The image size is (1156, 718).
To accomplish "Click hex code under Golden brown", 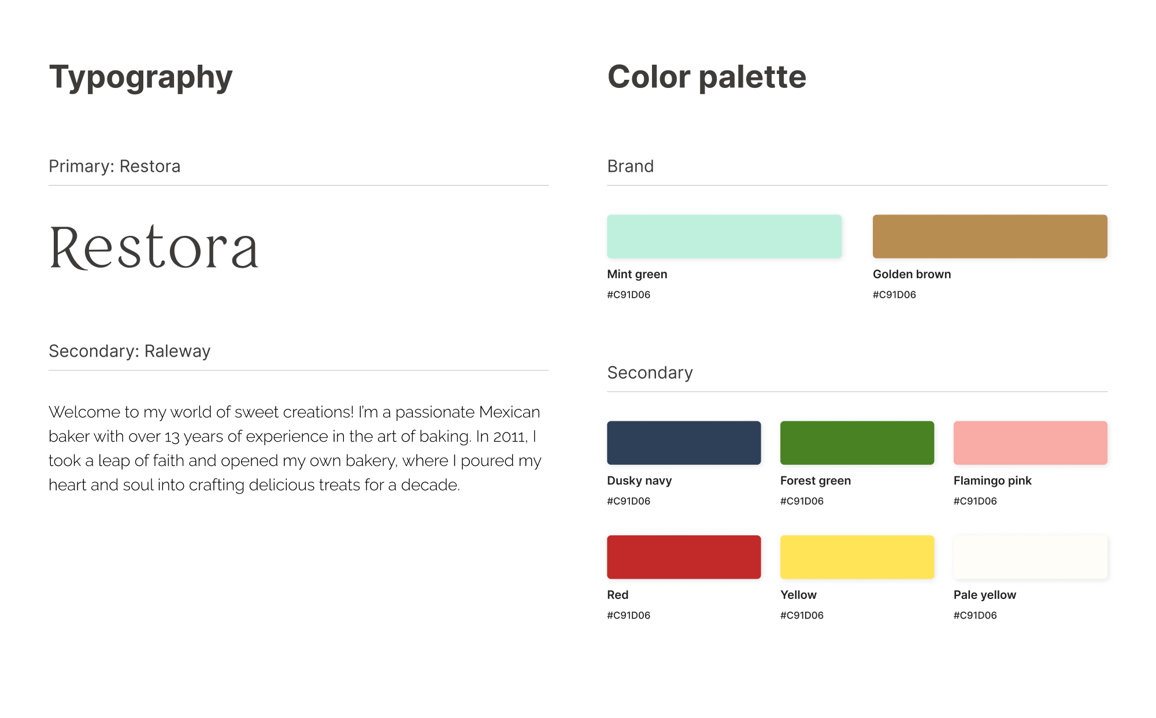I will [894, 295].
